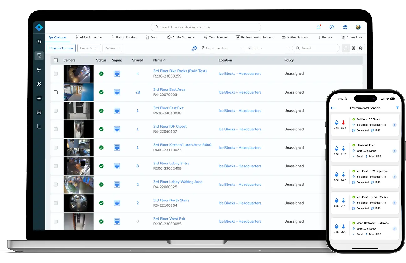
Task: Open the notifications bell icon
Action: [x=318, y=27]
